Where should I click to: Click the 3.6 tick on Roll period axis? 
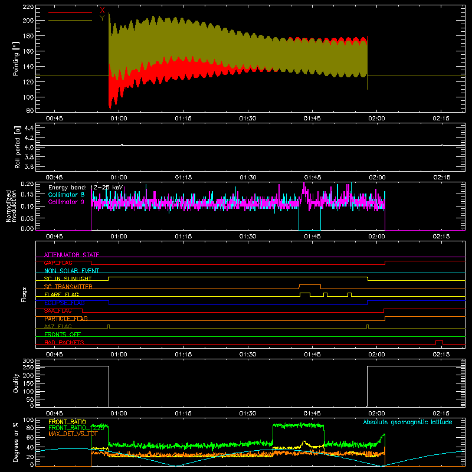(x=29, y=167)
